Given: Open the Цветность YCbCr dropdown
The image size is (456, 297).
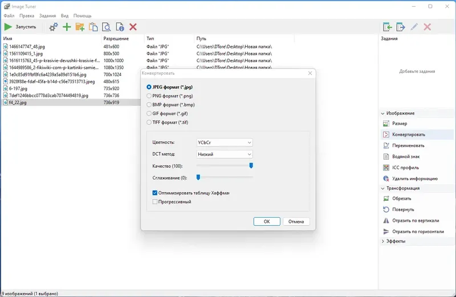Looking at the screenshot, I should pos(225,143).
